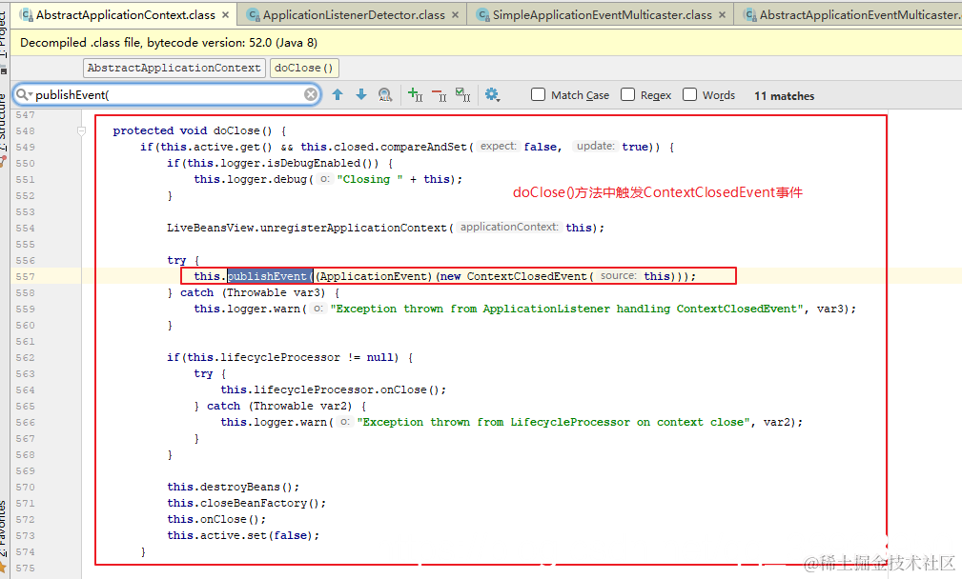Screen dimensions: 962x579
Task: Select the AbstractApplicationContext.class tab
Action: (x=125, y=14)
